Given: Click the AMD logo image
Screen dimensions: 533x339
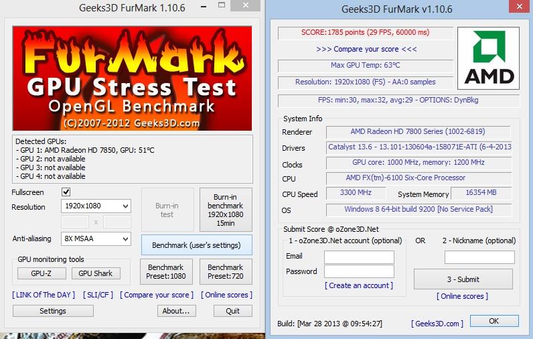Looking at the screenshot, I should [x=488, y=58].
